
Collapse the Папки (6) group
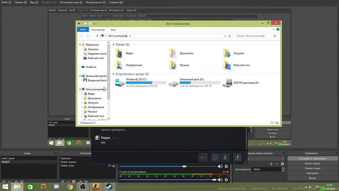113,45
